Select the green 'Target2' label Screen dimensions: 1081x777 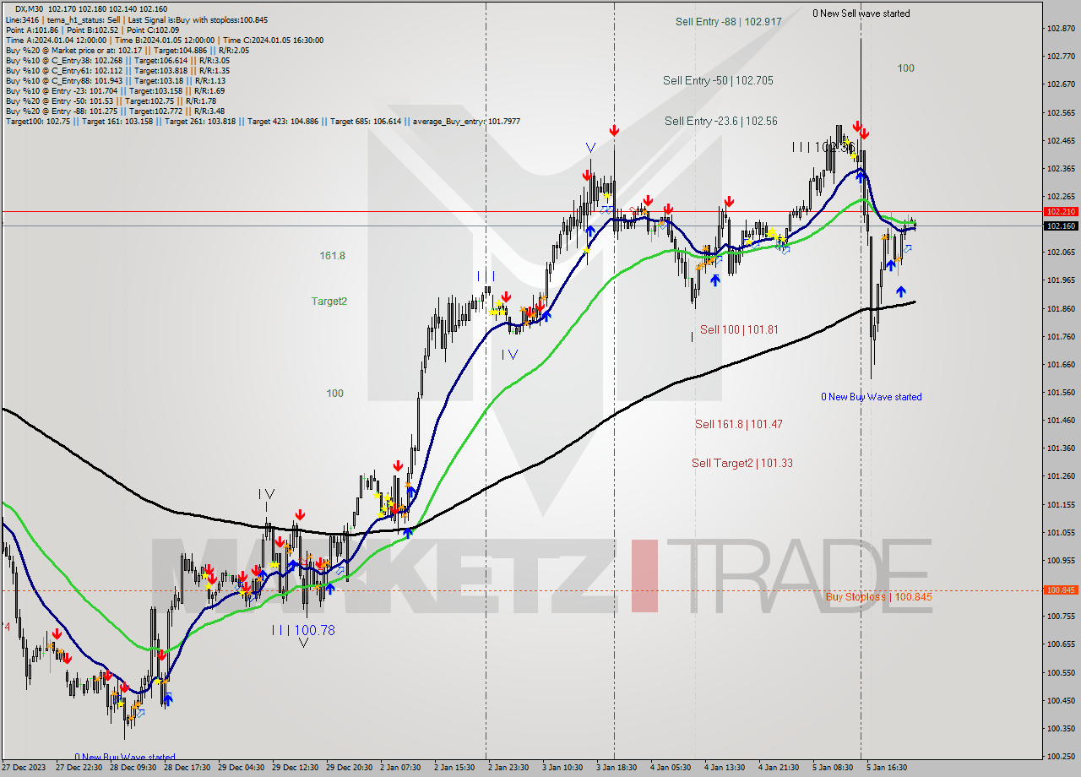tap(329, 301)
